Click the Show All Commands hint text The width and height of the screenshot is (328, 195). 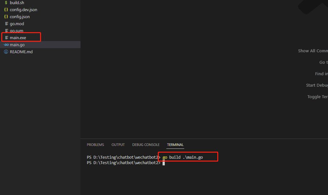pos(313,51)
